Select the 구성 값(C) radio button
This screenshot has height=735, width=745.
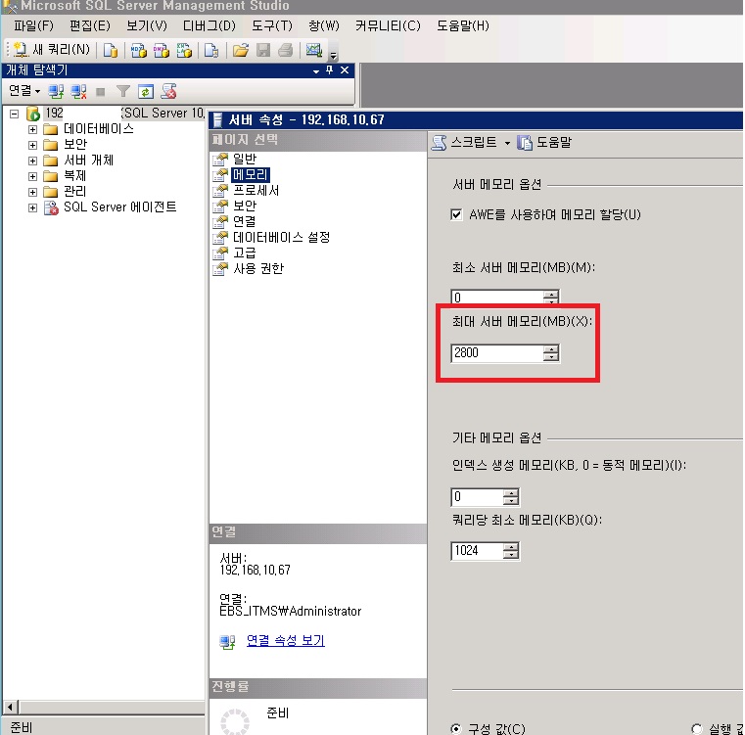point(456,728)
